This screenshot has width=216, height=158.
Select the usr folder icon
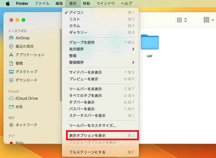click(149, 42)
